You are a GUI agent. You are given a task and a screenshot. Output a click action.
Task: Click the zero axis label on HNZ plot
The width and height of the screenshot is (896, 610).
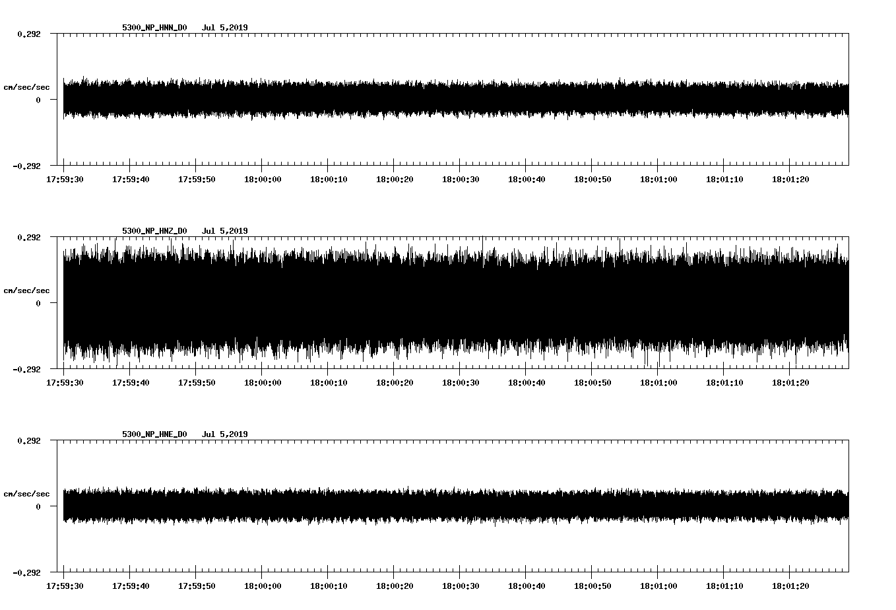click(x=38, y=304)
